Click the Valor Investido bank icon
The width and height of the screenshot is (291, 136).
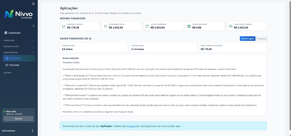pyautogui.click(x=189, y=26)
